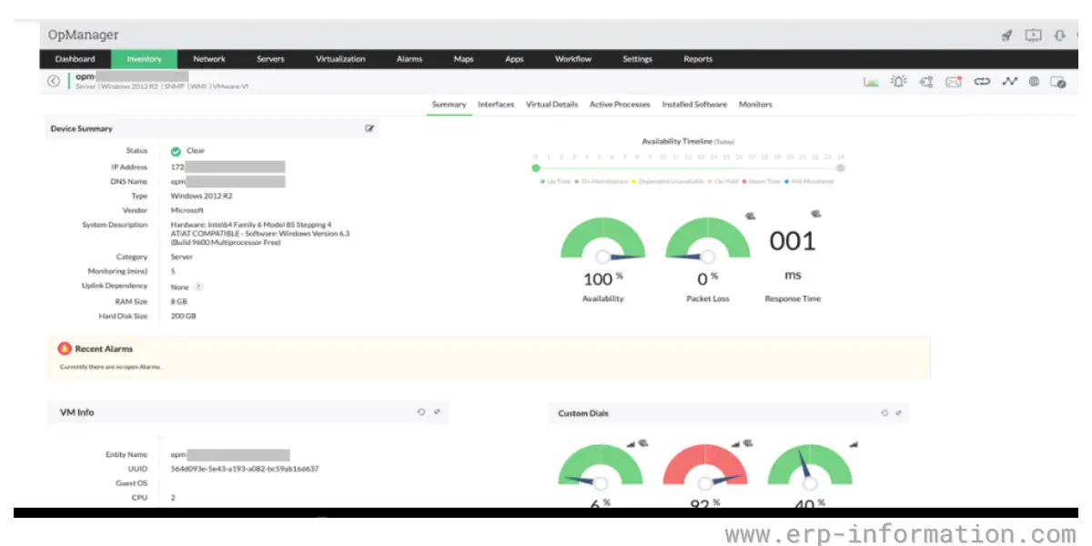Click the 'VM Info' panel title

tap(76, 412)
